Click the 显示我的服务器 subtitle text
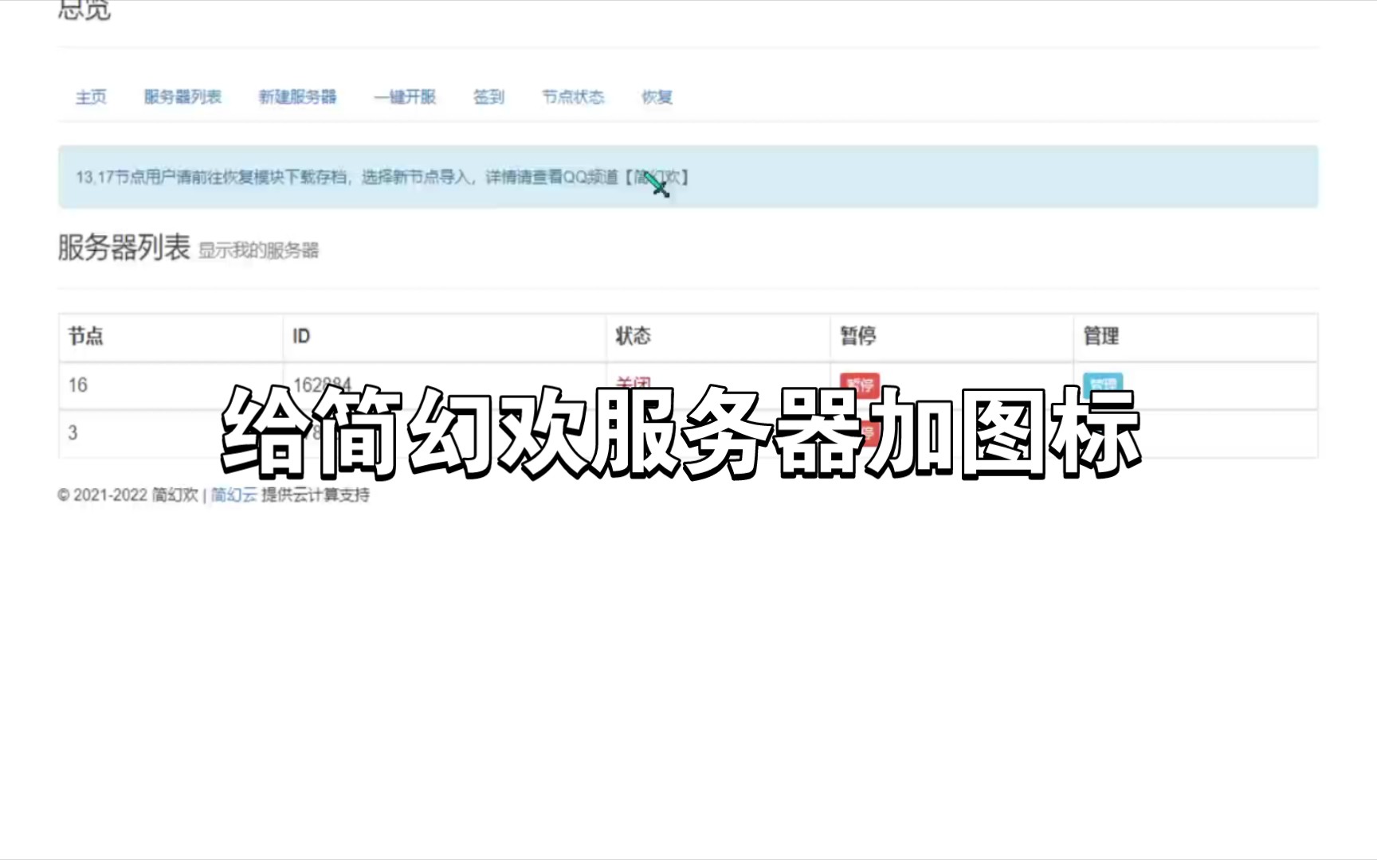This screenshot has width=1377, height=860. [x=258, y=251]
